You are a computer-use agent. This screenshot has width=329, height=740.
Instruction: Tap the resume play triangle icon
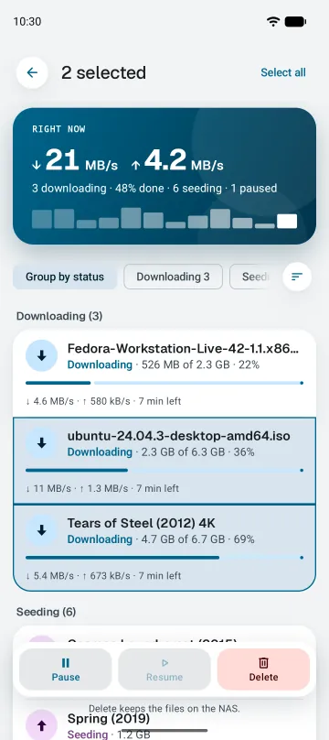164,663
